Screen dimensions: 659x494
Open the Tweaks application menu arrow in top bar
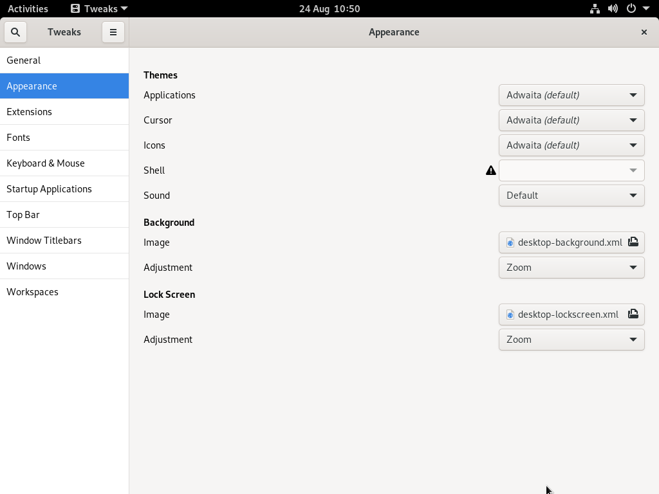(124, 8)
